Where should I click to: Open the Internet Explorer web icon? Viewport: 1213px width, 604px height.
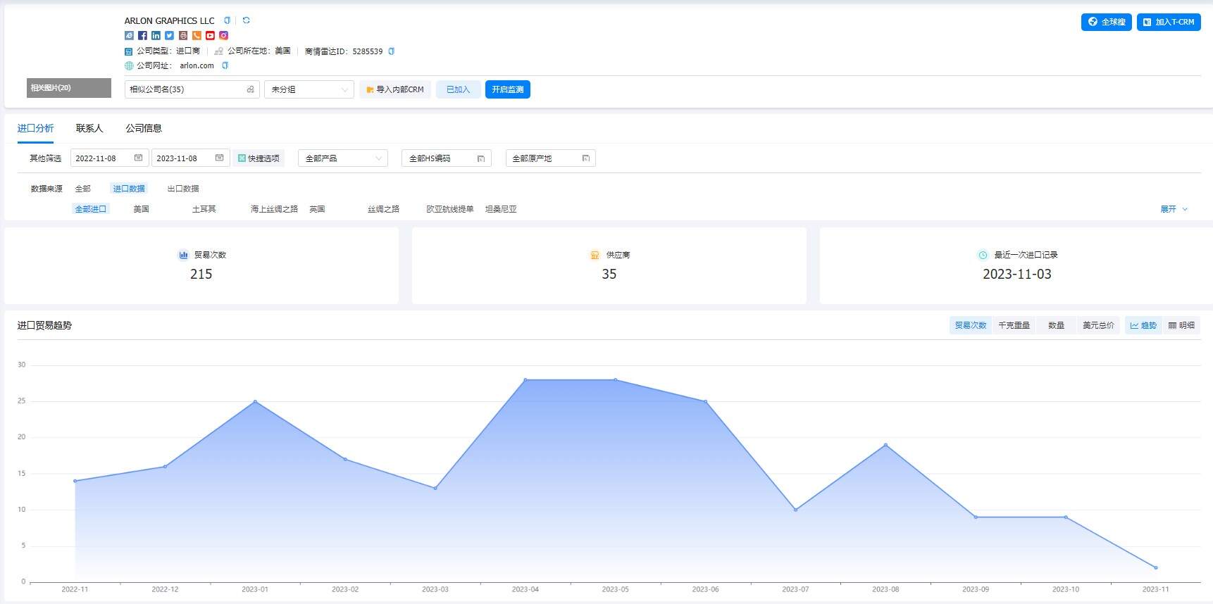pos(129,35)
